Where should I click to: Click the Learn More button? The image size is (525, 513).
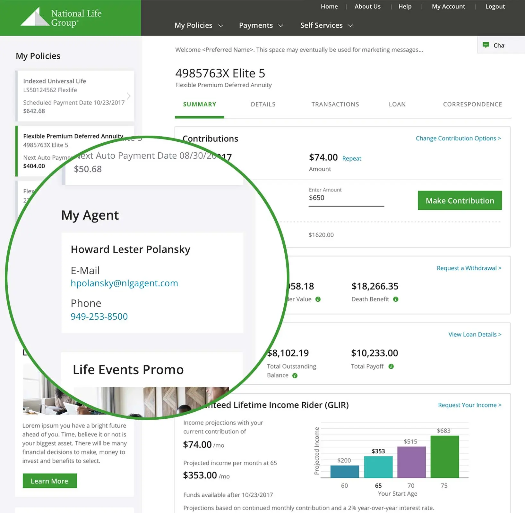tap(50, 481)
